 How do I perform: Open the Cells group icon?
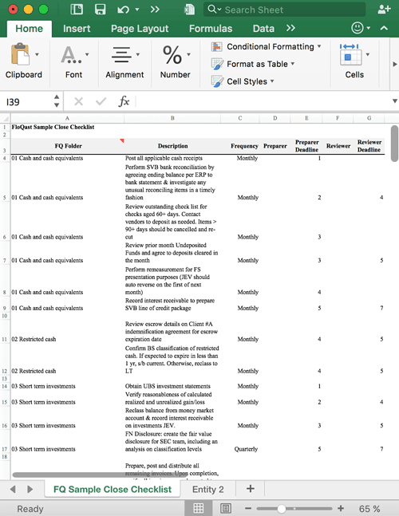click(350, 55)
